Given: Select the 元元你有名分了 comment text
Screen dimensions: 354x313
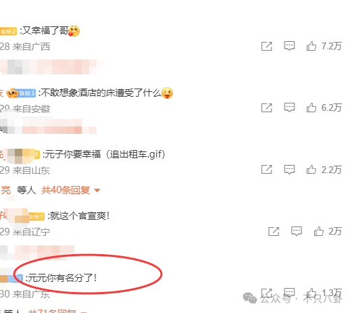Looking at the screenshot, I should [61, 278].
